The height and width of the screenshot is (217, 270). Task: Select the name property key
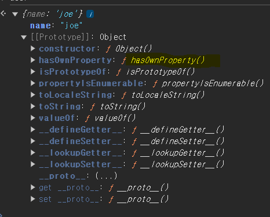point(41,25)
